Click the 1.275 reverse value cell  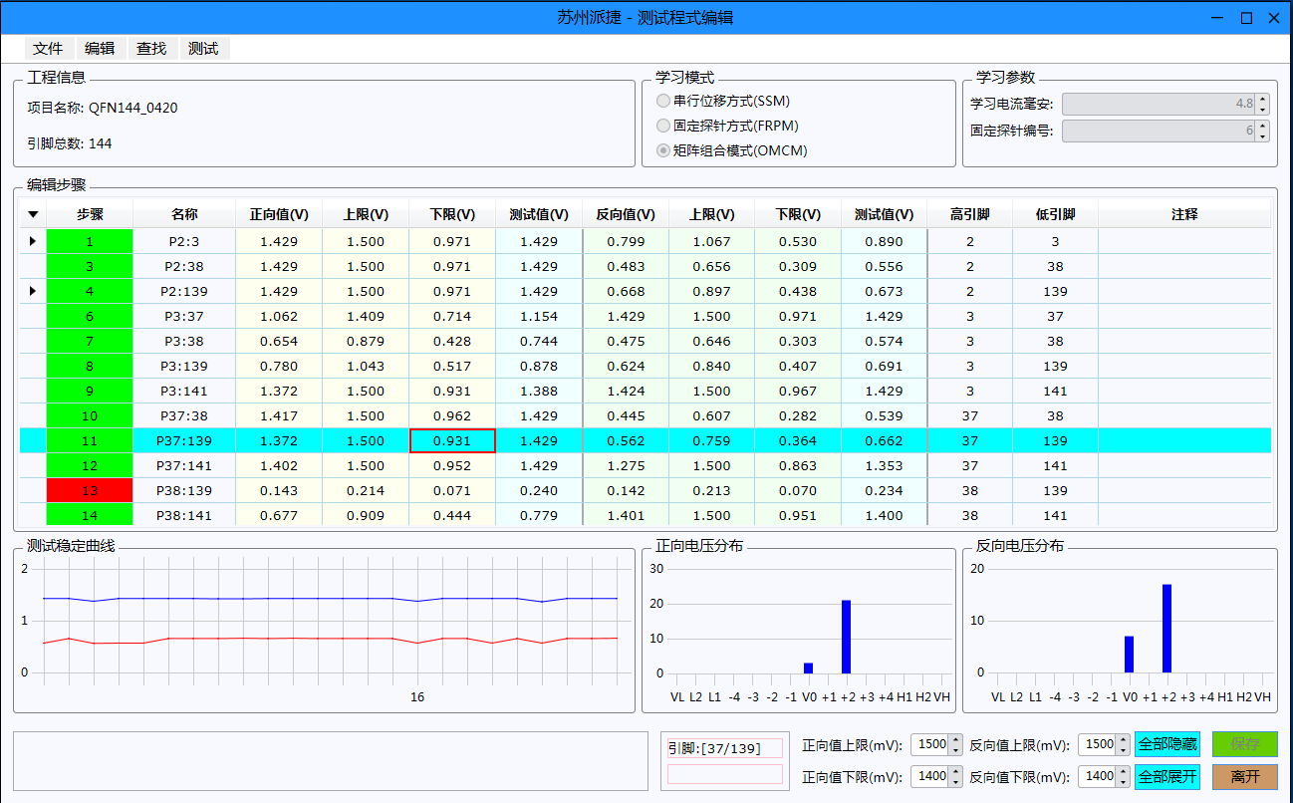626,465
